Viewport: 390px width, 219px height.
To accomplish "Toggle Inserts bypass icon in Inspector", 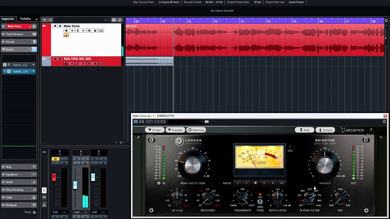I will 34,49.
